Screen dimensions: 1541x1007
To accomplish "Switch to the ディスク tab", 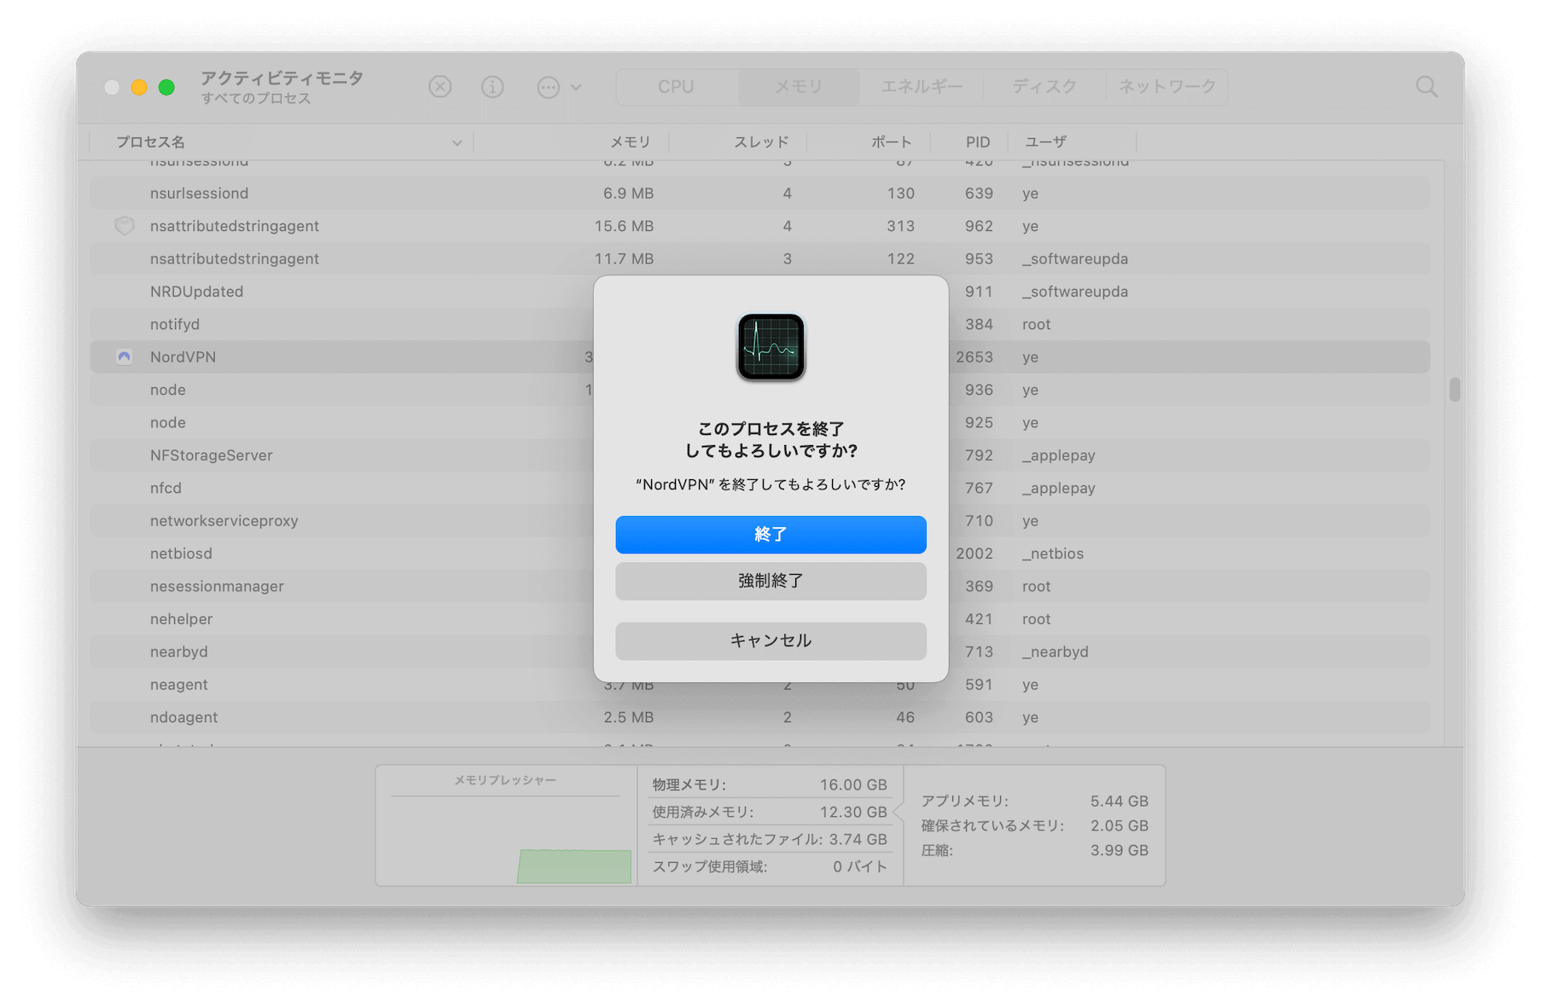I will click(x=1044, y=87).
